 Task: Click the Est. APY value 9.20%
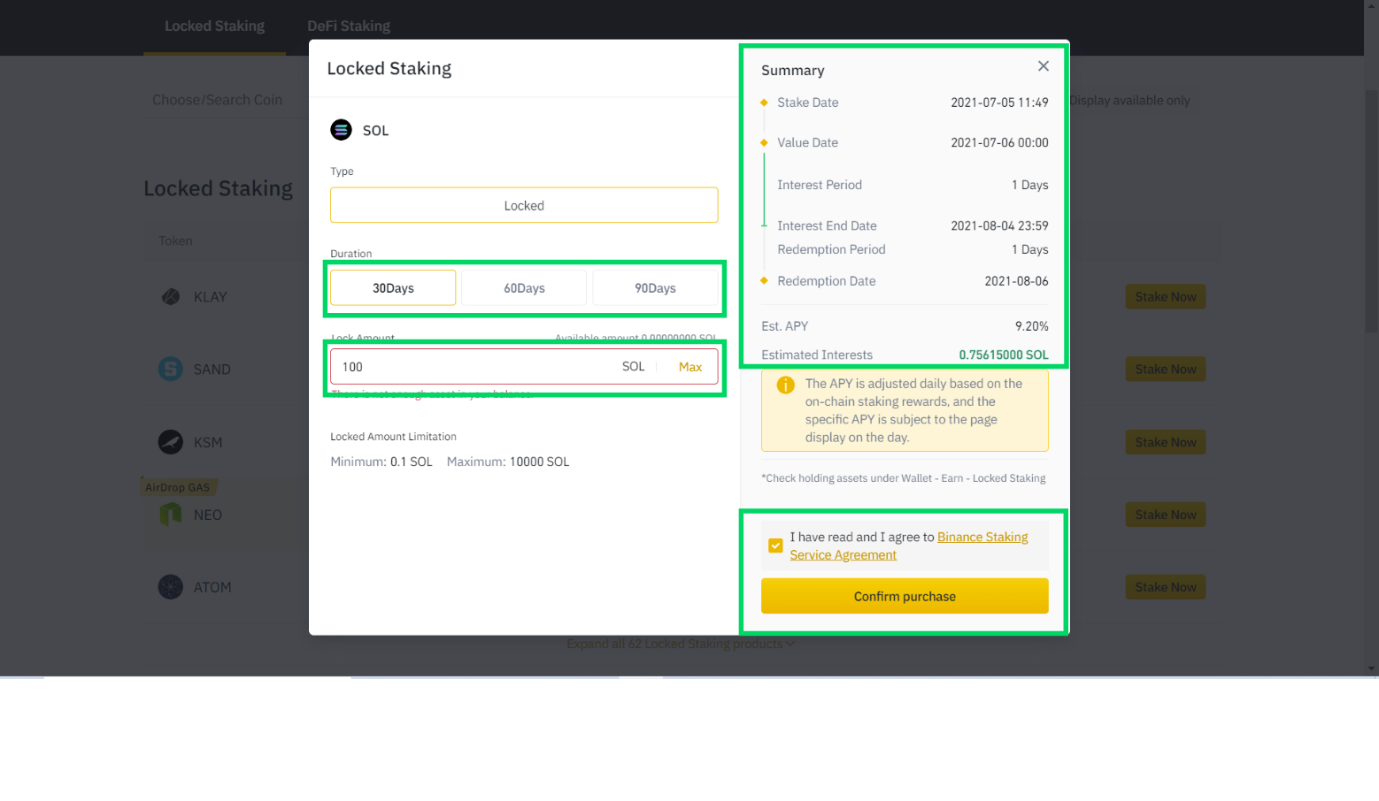click(1031, 326)
